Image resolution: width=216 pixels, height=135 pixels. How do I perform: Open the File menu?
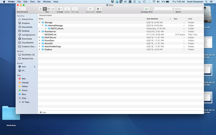[19, 2]
